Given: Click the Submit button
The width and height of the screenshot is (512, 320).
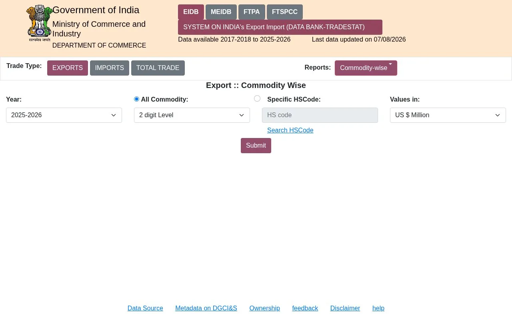Looking at the screenshot, I should 256,146.
